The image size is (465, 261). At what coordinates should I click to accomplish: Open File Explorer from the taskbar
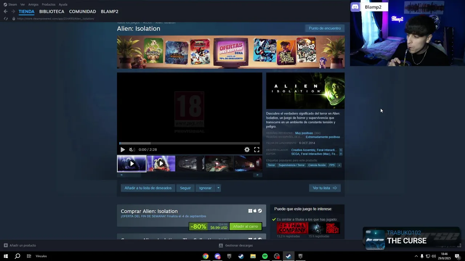[x=253, y=256]
